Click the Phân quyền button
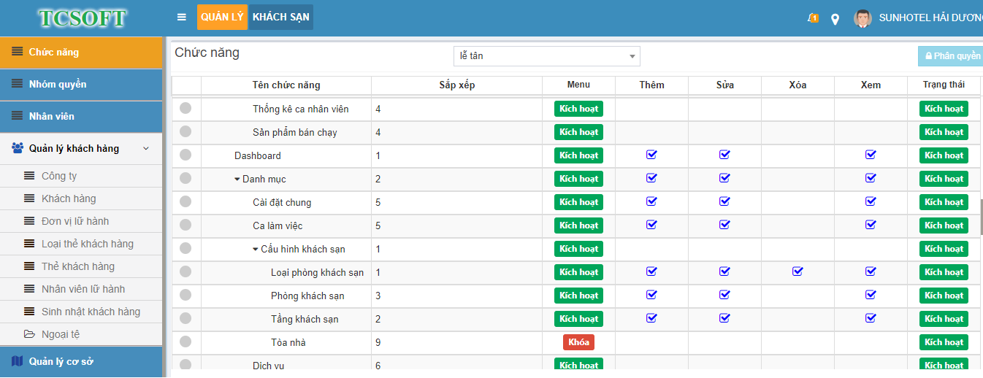983x378 pixels. click(x=950, y=56)
